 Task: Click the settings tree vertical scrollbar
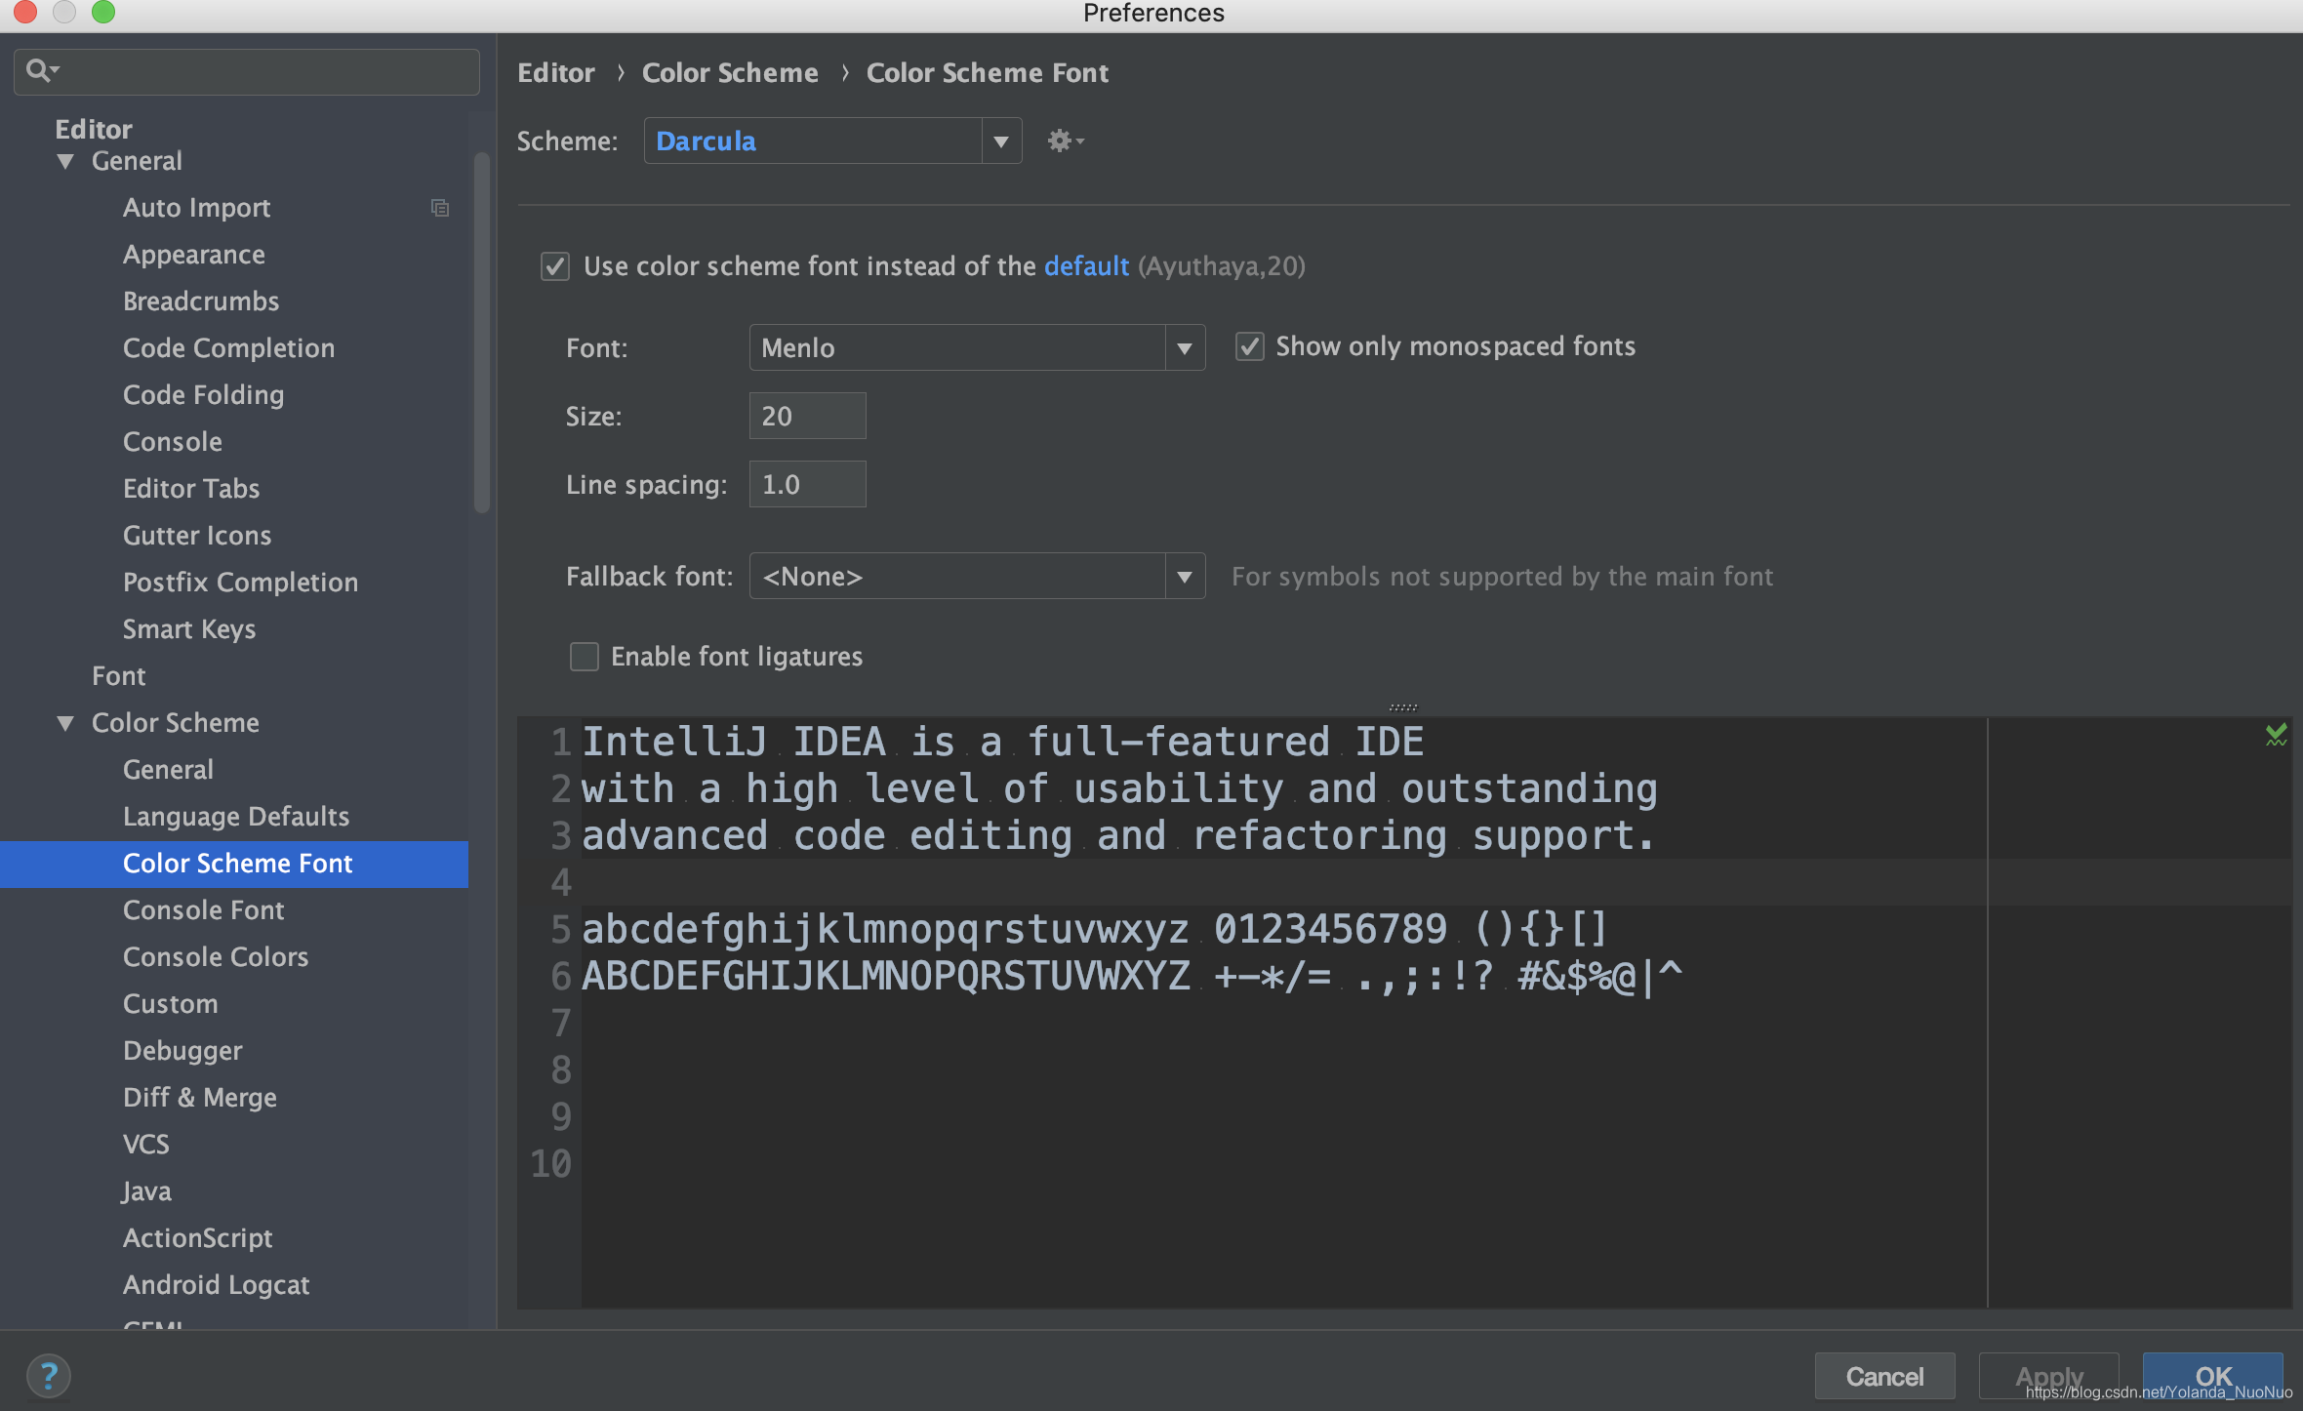(x=481, y=332)
